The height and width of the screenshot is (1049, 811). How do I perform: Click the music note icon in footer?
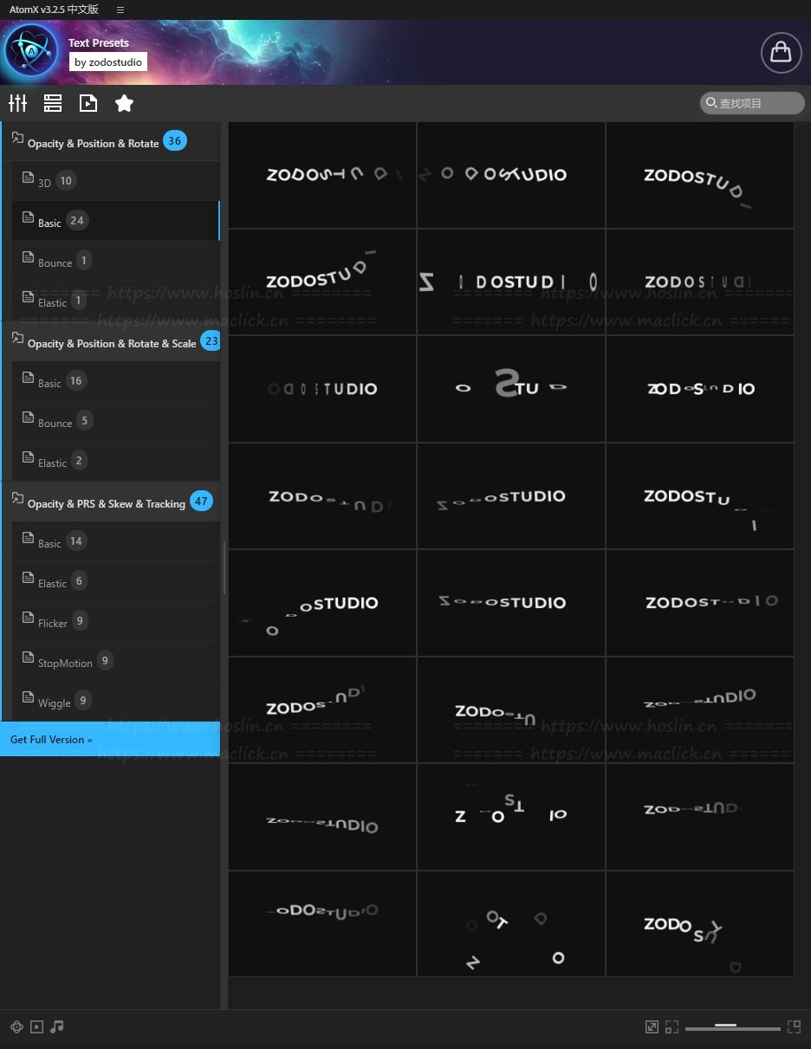pyautogui.click(x=57, y=1026)
